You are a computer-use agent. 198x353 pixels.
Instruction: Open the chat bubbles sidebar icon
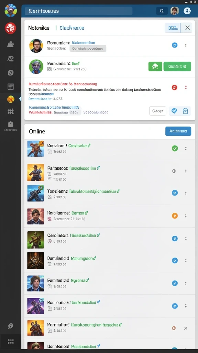pyautogui.click(x=11, y=59)
